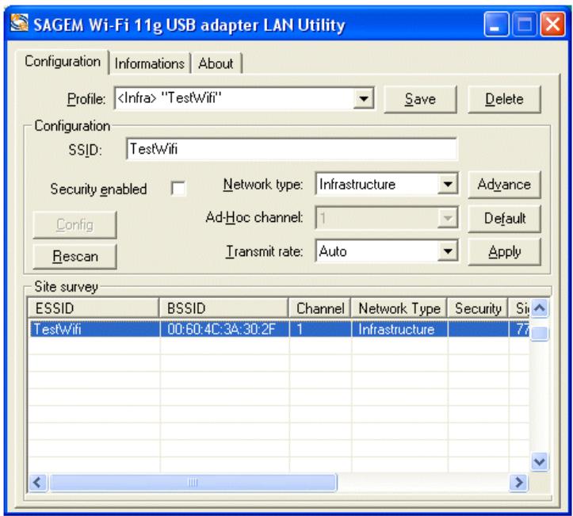Viewport: 573px width, 516px height.
Task: Close the LAN Utility window
Action: pyautogui.click(x=552, y=25)
